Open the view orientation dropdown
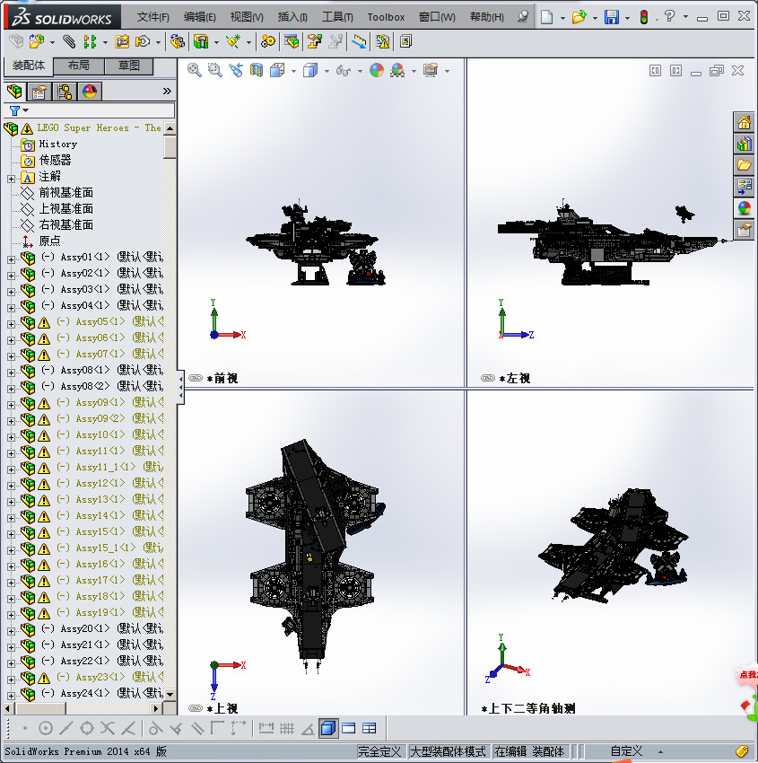The image size is (758, 763). click(x=292, y=70)
